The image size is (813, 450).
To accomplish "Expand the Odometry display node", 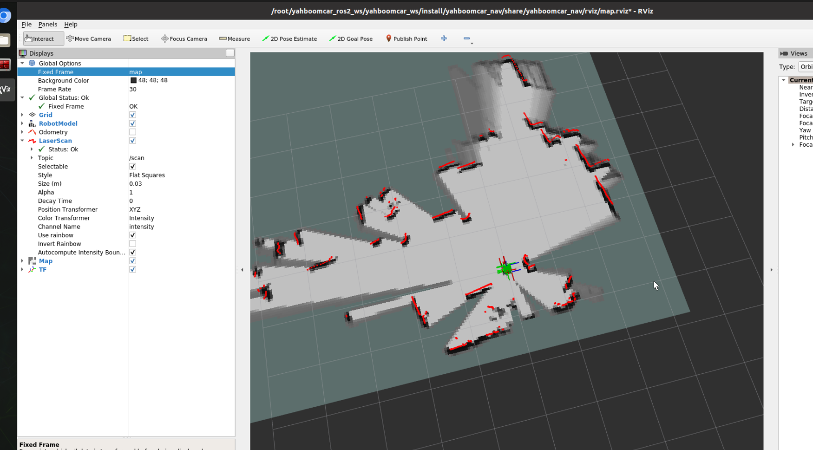I will pyautogui.click(x=22, y=132).
